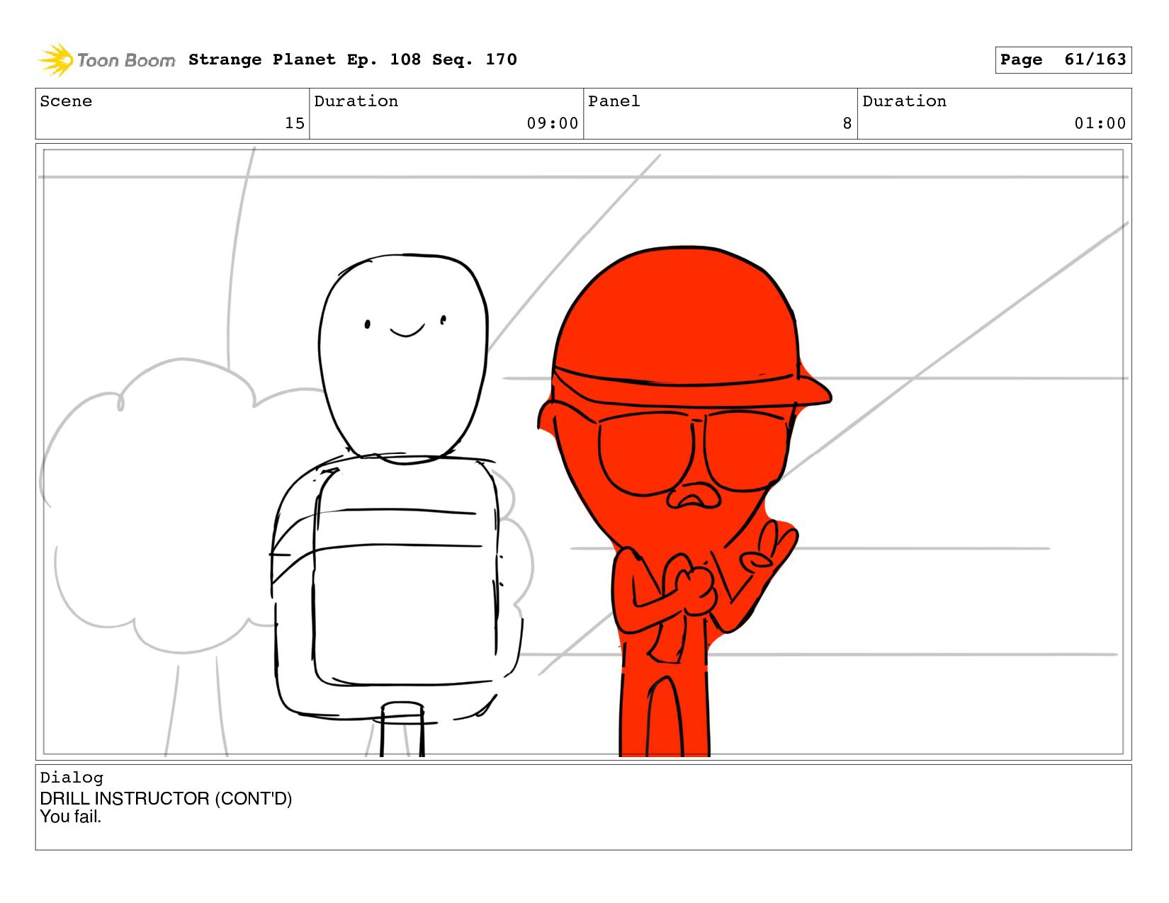Click the dialog line 'You fail.'
1169x903 pixels.
pos(71,817)
